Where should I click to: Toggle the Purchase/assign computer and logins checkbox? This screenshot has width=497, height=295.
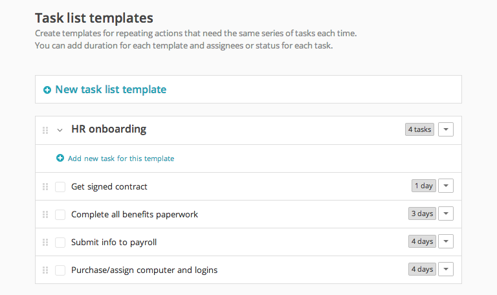(x=60, y=270)
